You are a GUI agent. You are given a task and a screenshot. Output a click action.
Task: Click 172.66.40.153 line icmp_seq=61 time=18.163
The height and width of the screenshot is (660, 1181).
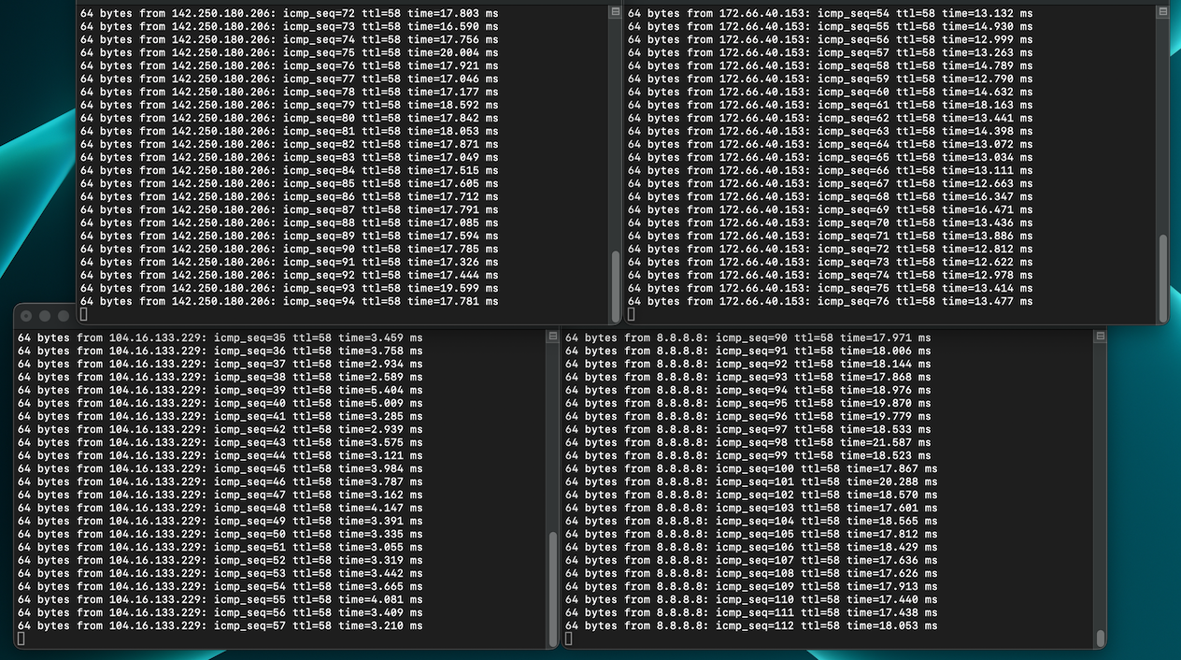click(x=831, y=105)
